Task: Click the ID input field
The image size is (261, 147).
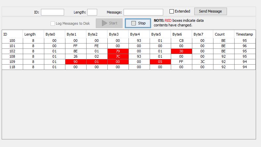Action: (x=53, y=12)
